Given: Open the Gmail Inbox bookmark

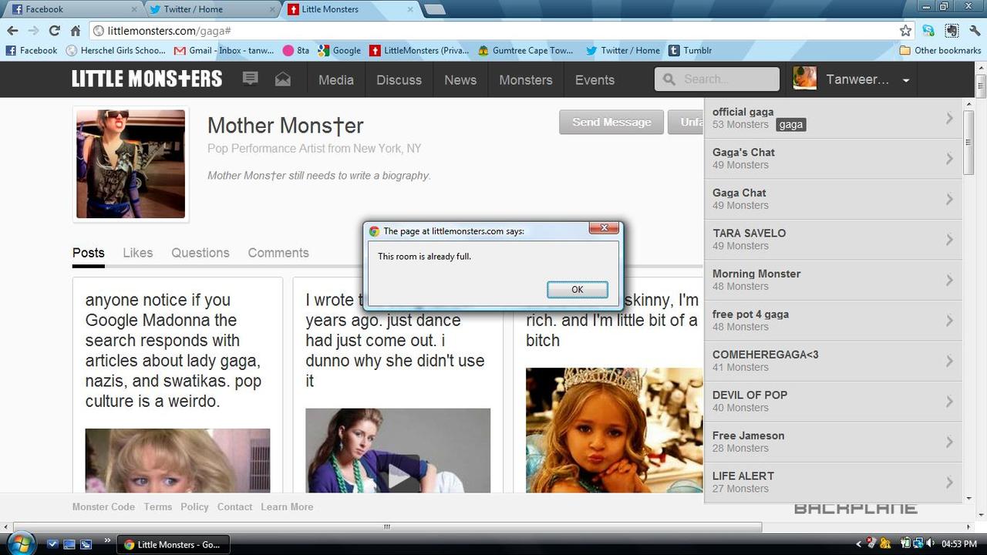Looking at the screenshot, I should click(x=224, y=50).
